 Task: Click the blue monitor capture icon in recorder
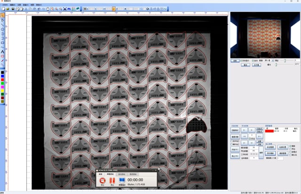pyautogui.click(x=122, y=180)
